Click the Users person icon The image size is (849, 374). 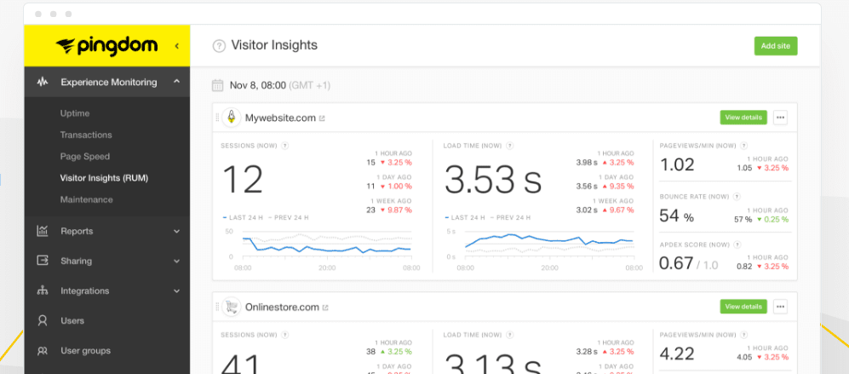click(x=43, y=320)
